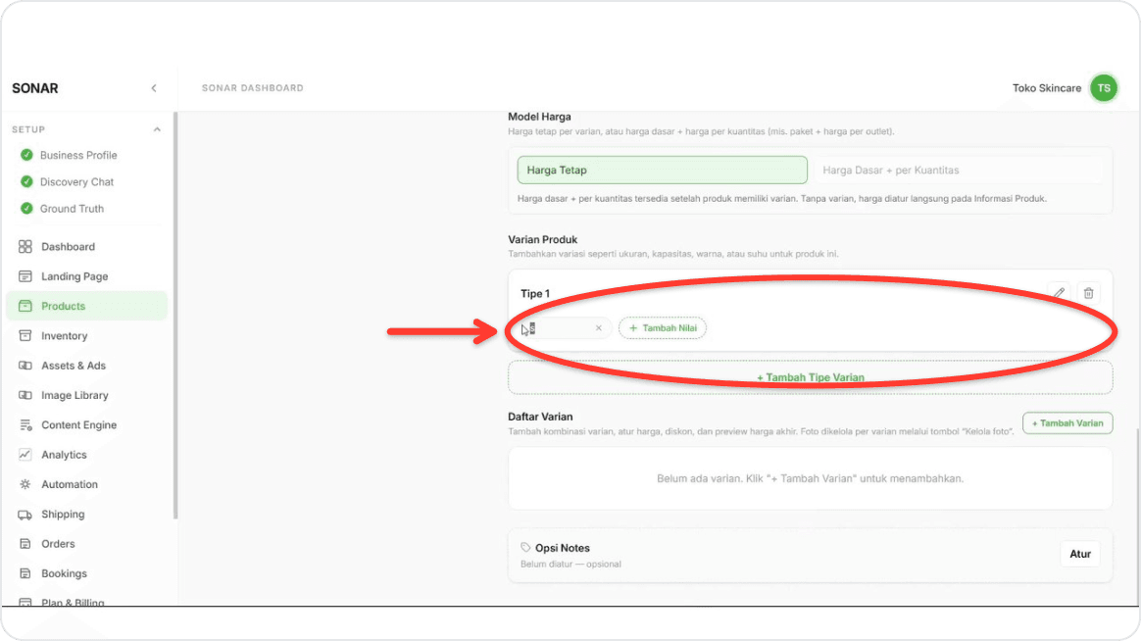This screenshot has width=1141, height=641.
Task: Click the Varian Produk heading
Action: 543,239
